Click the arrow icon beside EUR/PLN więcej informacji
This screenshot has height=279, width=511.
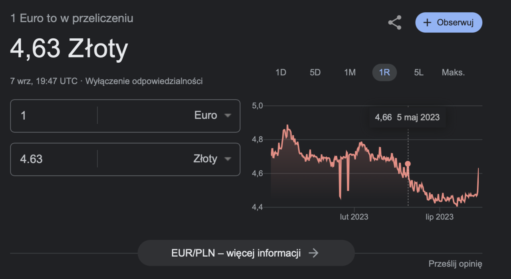point(313,253)
